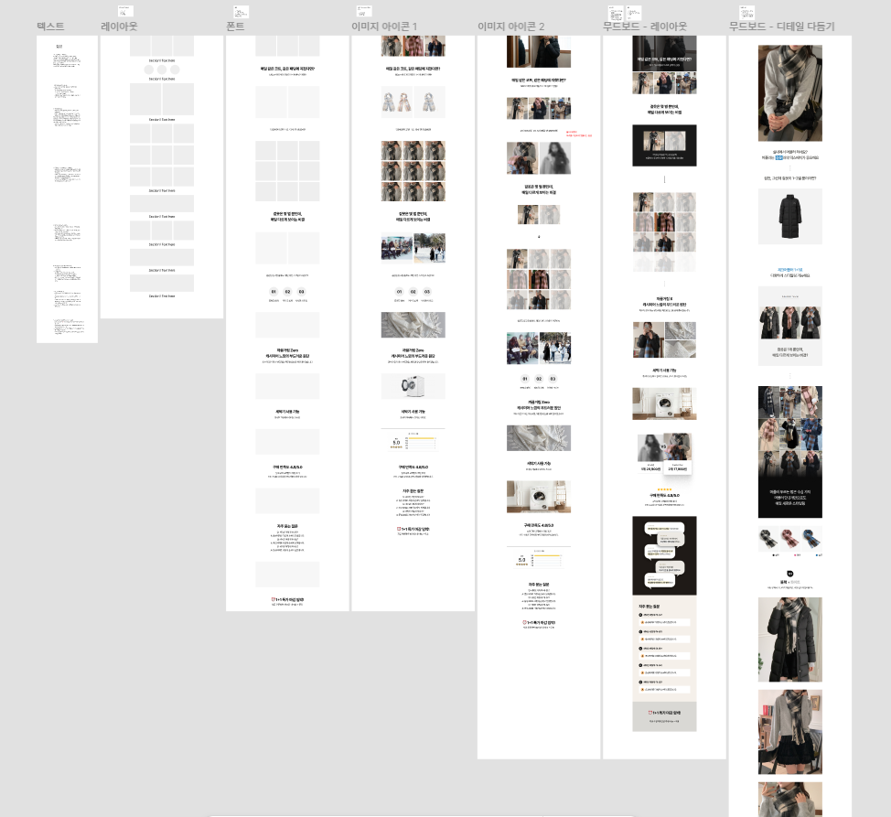Open the small note thumbnail above 레이아웃 frame
Screen dimensions: 891x817
[125, 11]
